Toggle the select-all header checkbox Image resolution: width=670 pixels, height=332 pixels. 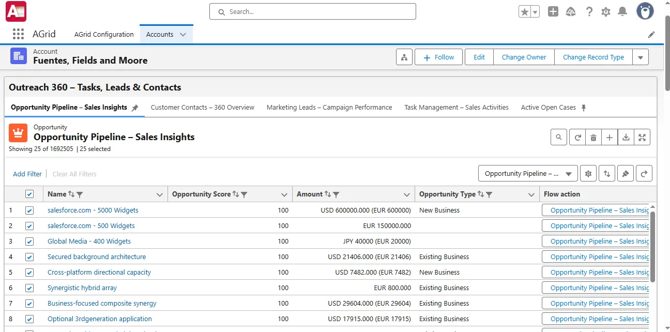pyautogui.click(x=29, y=194)
